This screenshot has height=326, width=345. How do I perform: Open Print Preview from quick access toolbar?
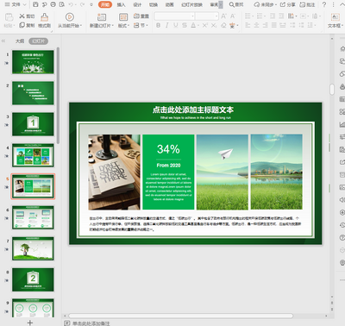click(62, 4)
